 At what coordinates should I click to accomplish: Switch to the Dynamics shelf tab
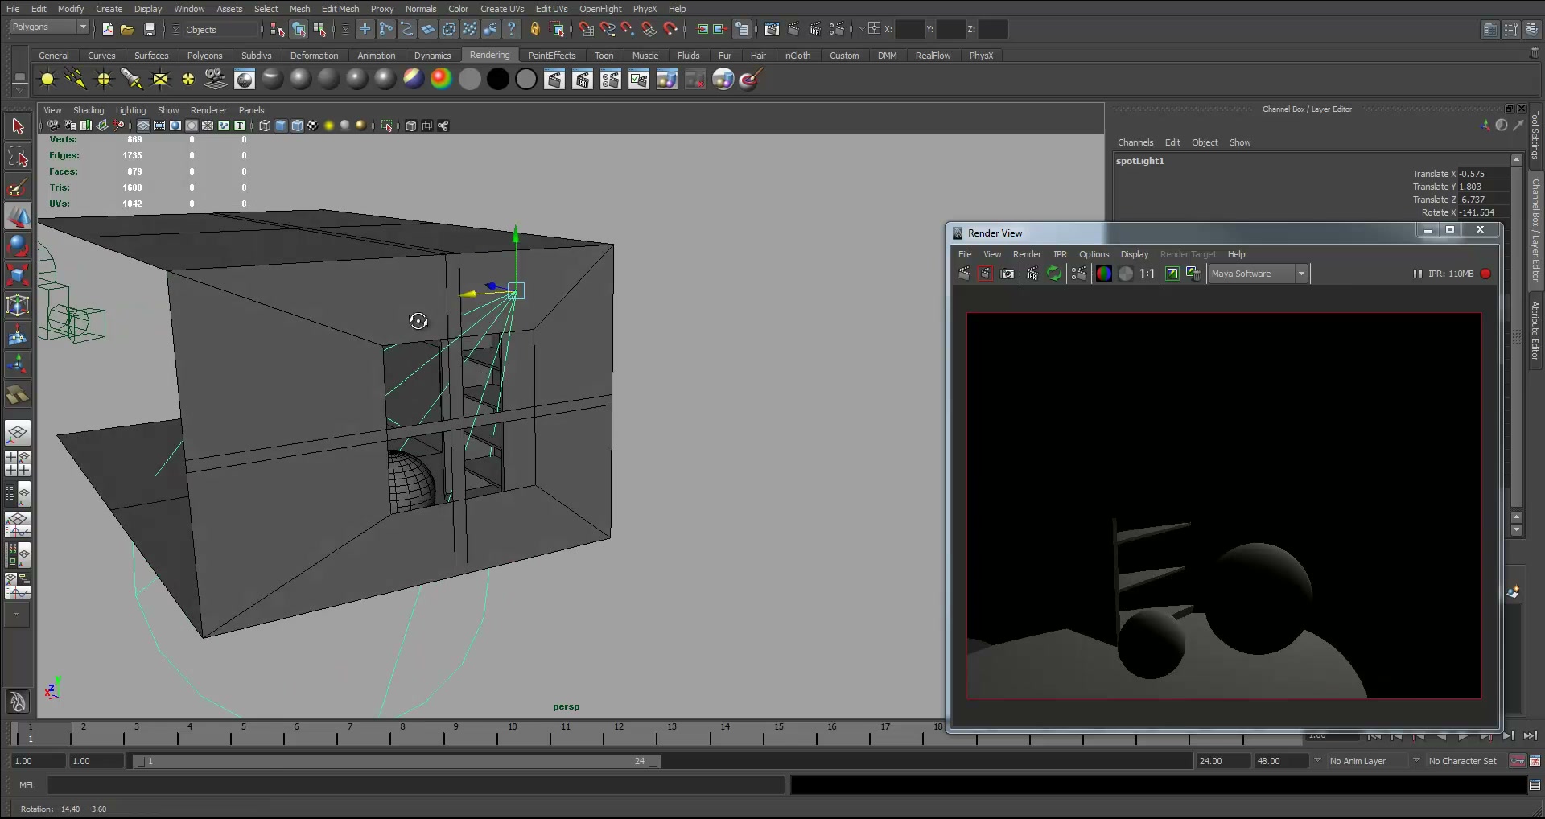432,56
